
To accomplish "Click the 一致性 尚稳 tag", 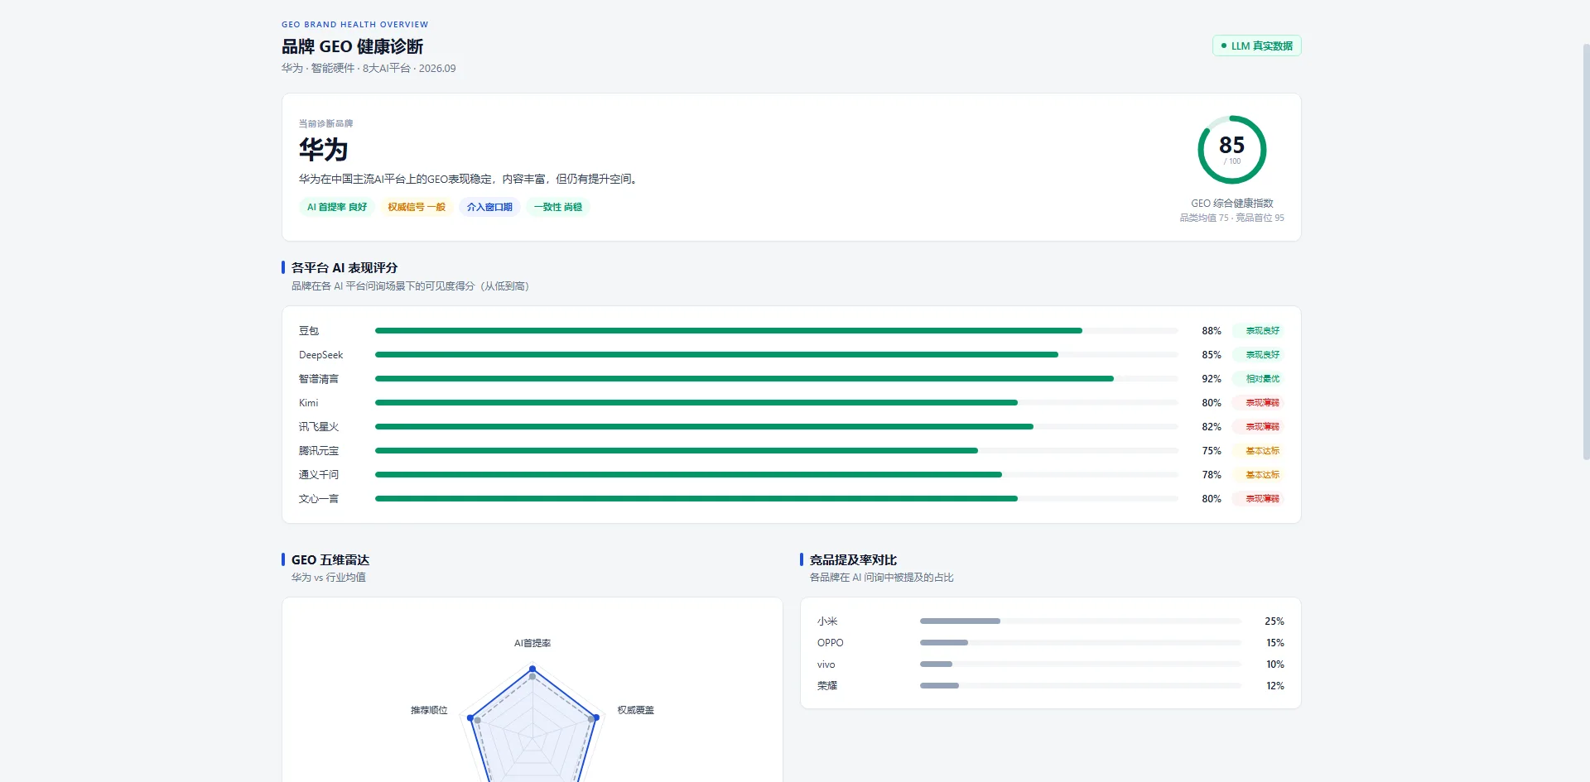I will (x=557, y=207).
